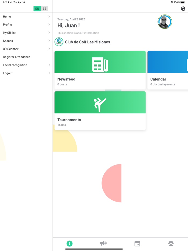Image resolution: width=188 pixels, height=251 pixels.
Task: Select Logout in the side menu
Action: (x=26, y=73)
